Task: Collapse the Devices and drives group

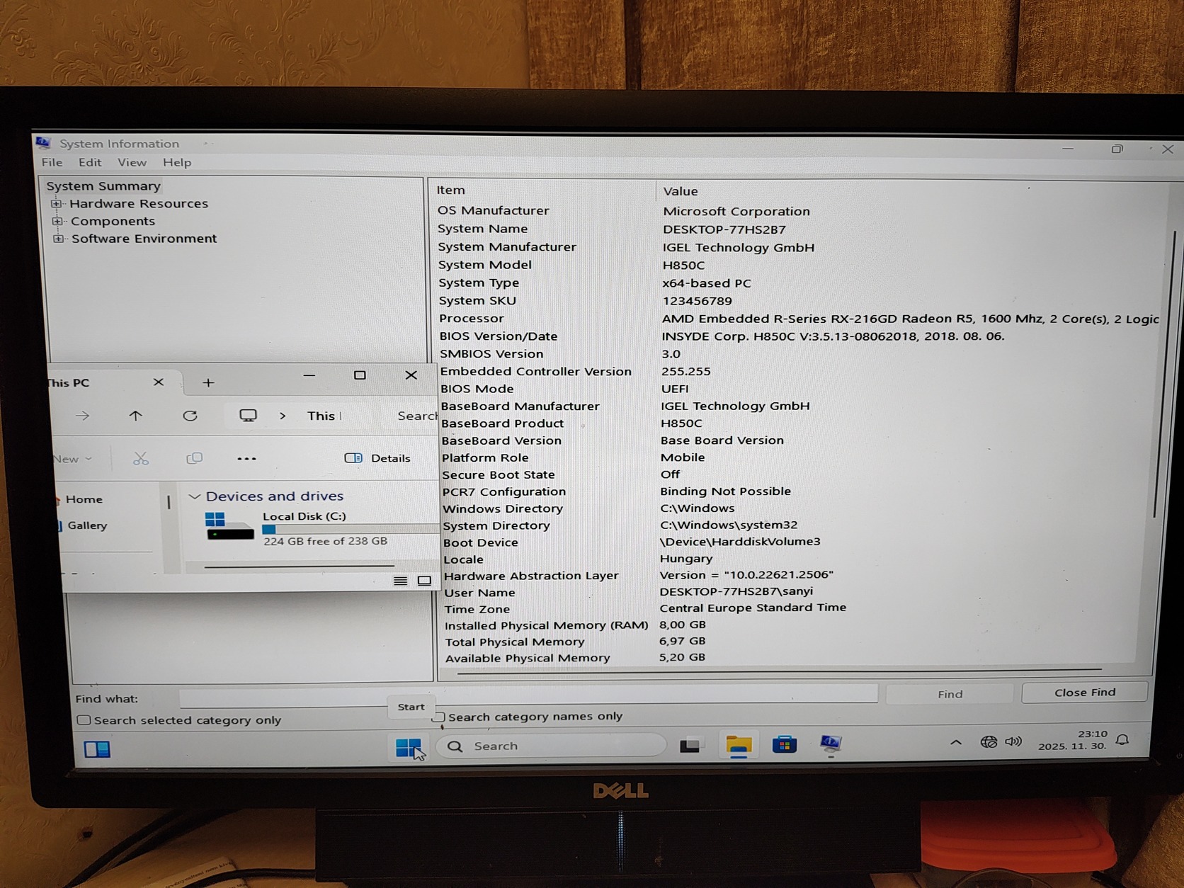Action: click(x=195, y=496)
